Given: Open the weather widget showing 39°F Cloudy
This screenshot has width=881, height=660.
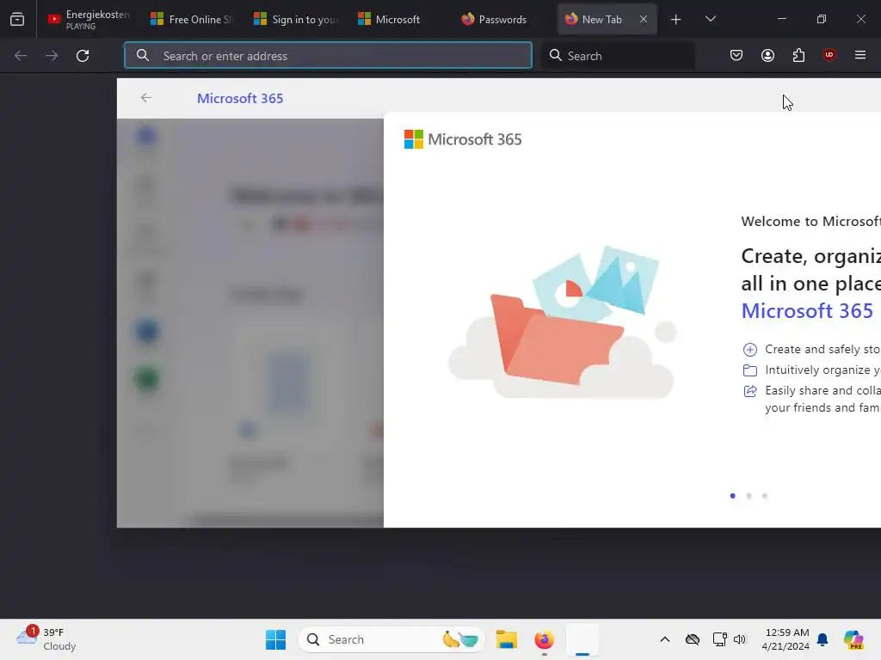Looking at the screenshot, I should pos(46,639).
